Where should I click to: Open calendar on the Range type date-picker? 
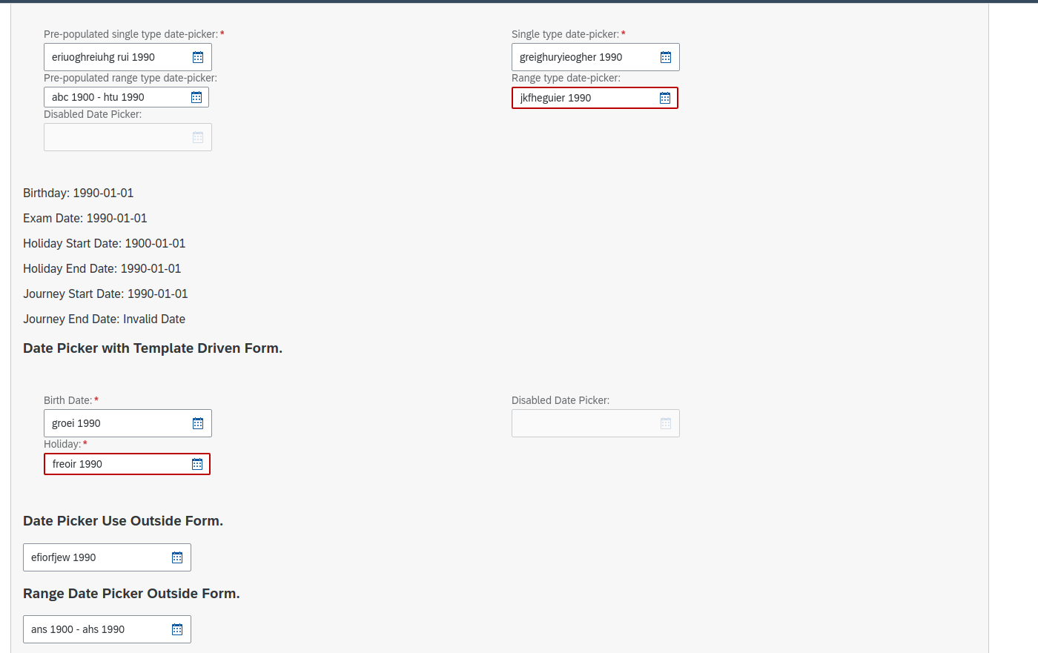[x=664, y=97]
